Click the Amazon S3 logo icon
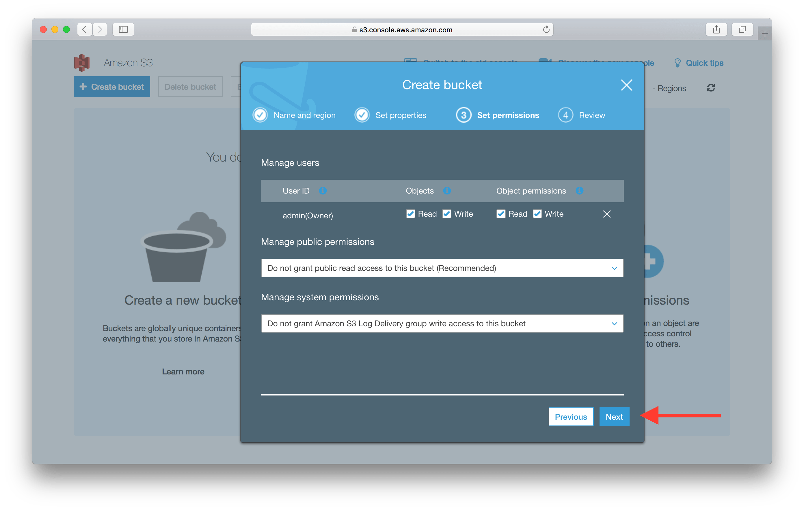The width and height of the screenshot is (804, 510). (x=82, y=62)
